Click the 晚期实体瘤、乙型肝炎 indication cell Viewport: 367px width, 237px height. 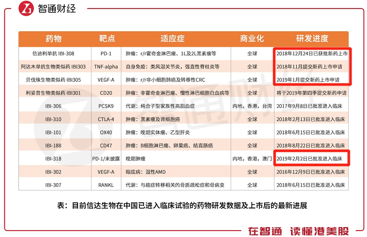(x=158, y=132)
